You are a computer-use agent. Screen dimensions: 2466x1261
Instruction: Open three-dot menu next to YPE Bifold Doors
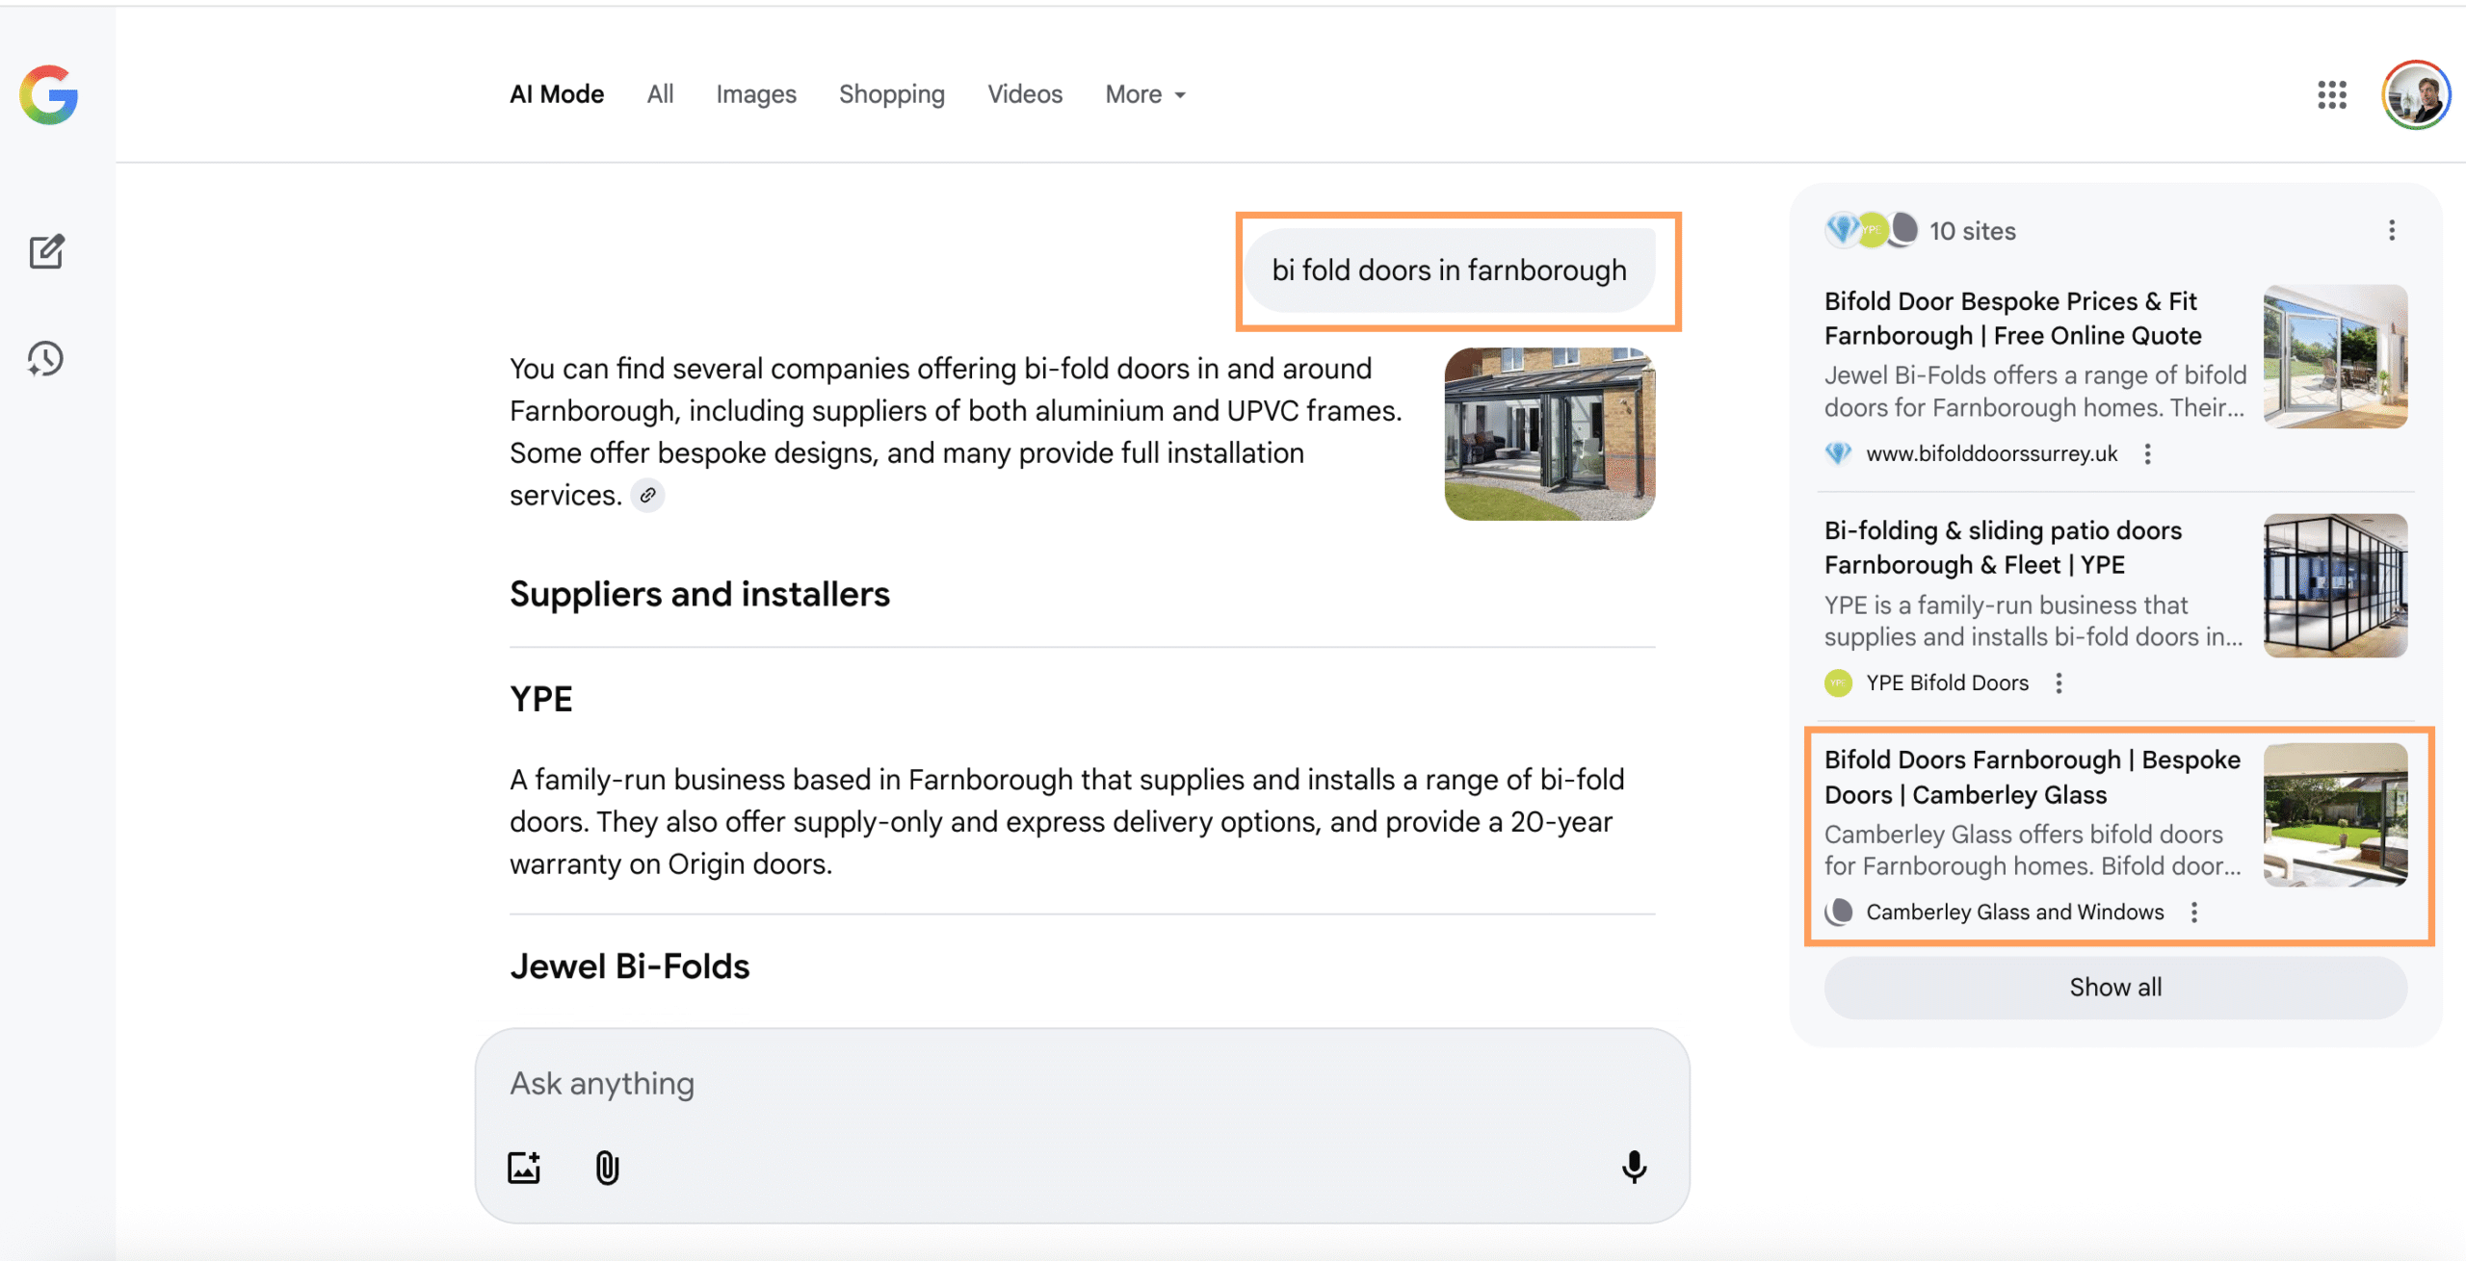(2059, 682)
